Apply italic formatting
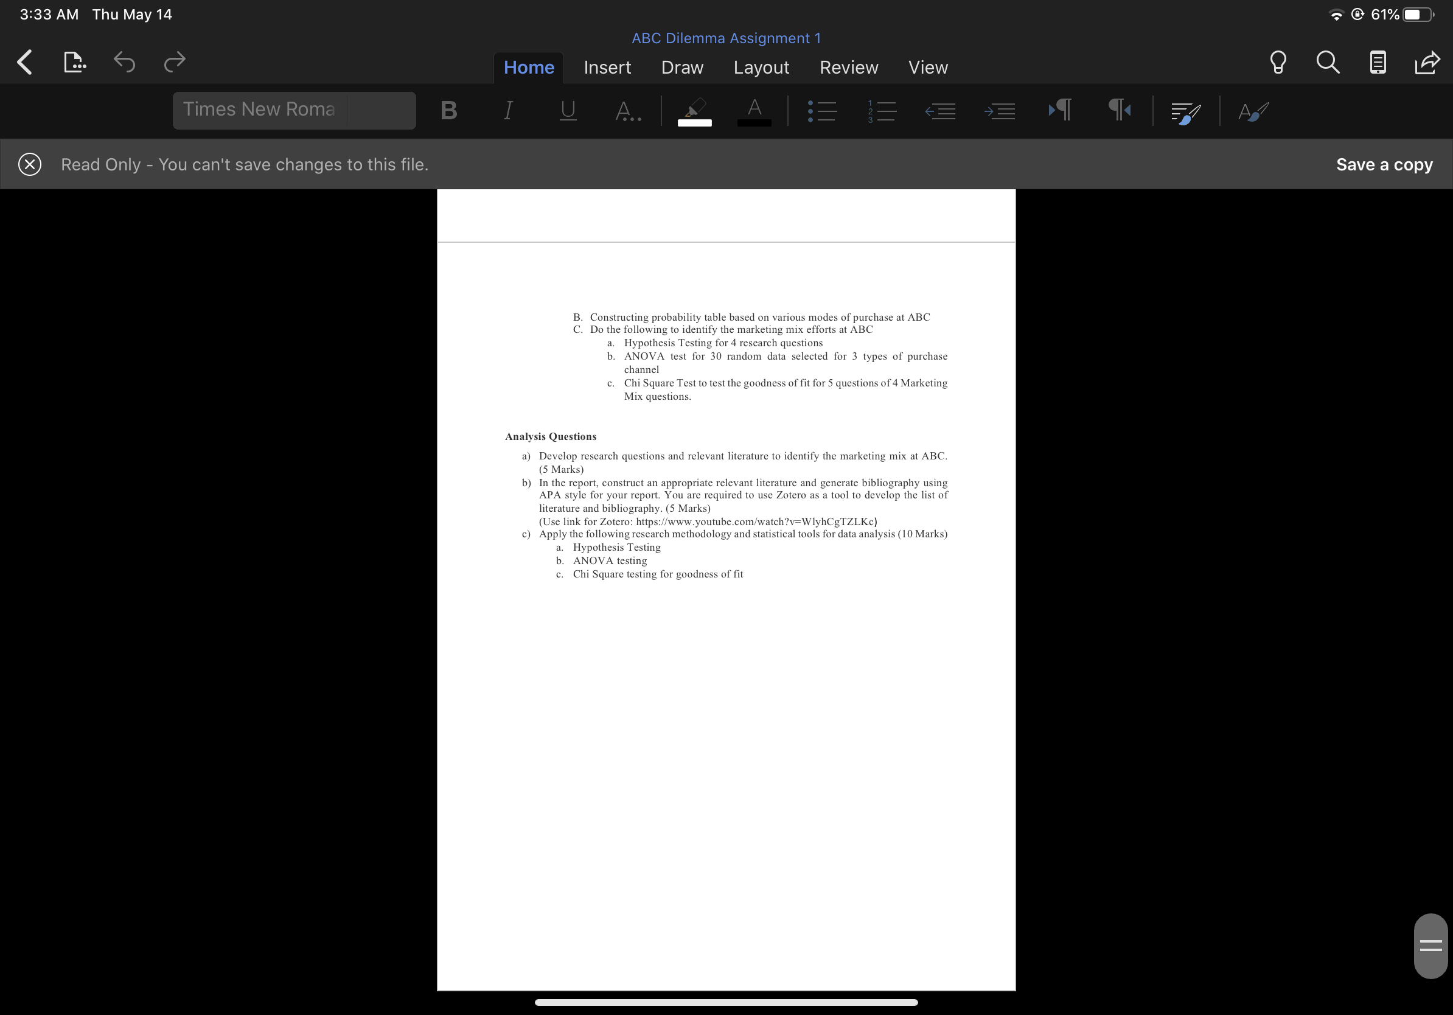This screenshot has height=1015, width=1453. 507,110
